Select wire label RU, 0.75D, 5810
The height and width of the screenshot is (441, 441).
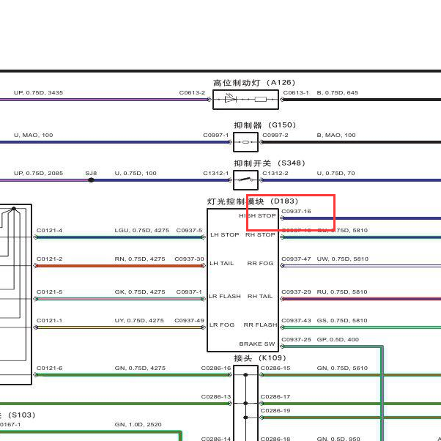point(342,292)
